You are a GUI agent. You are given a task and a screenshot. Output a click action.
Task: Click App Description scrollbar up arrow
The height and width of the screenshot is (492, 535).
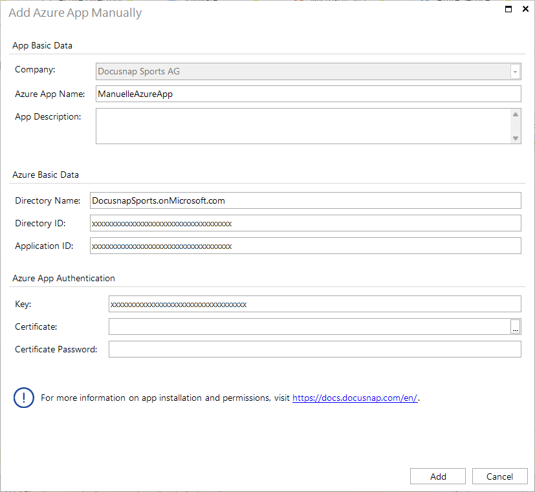[x=516, y=114]
